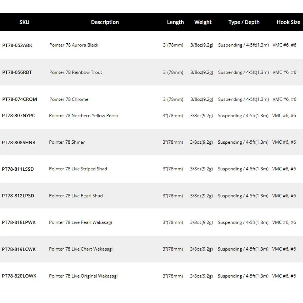Select the Length column header
303x303 pixels.
(175, 22)
